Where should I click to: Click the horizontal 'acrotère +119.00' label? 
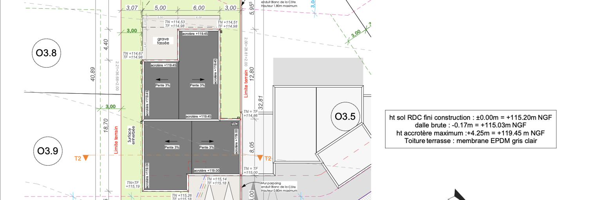[x=207, y=170]
